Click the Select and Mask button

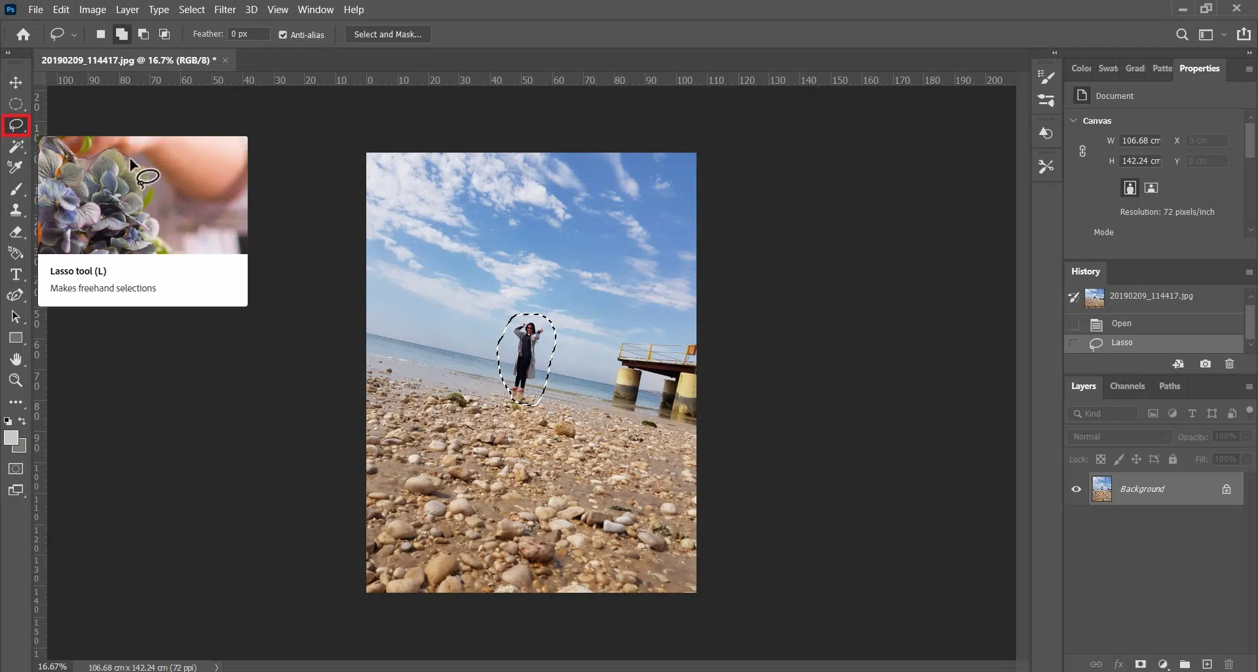pos(388,35)
